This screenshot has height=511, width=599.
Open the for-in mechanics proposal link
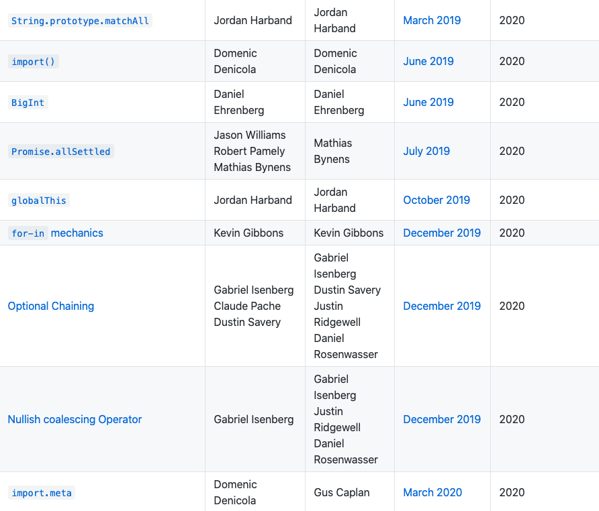(56, 233)
